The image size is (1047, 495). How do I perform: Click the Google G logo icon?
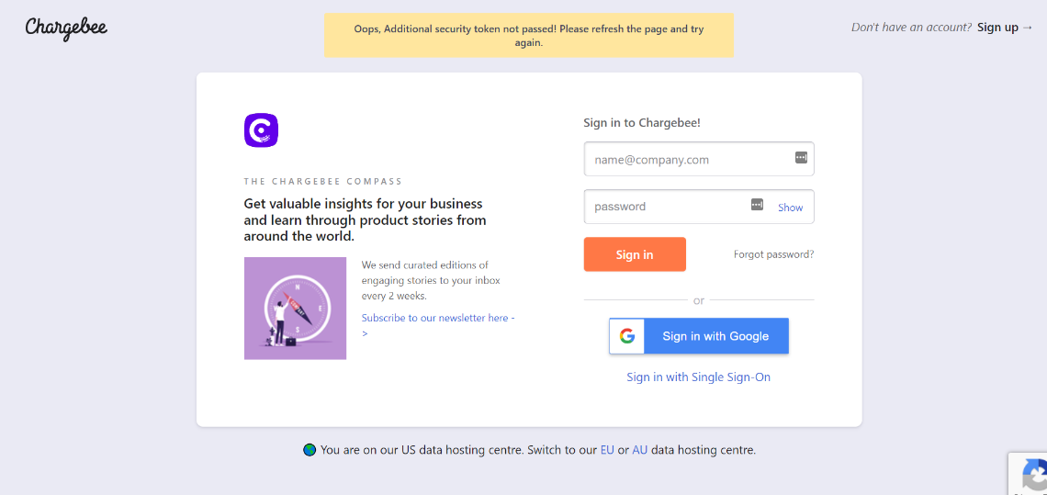(627, 336)
